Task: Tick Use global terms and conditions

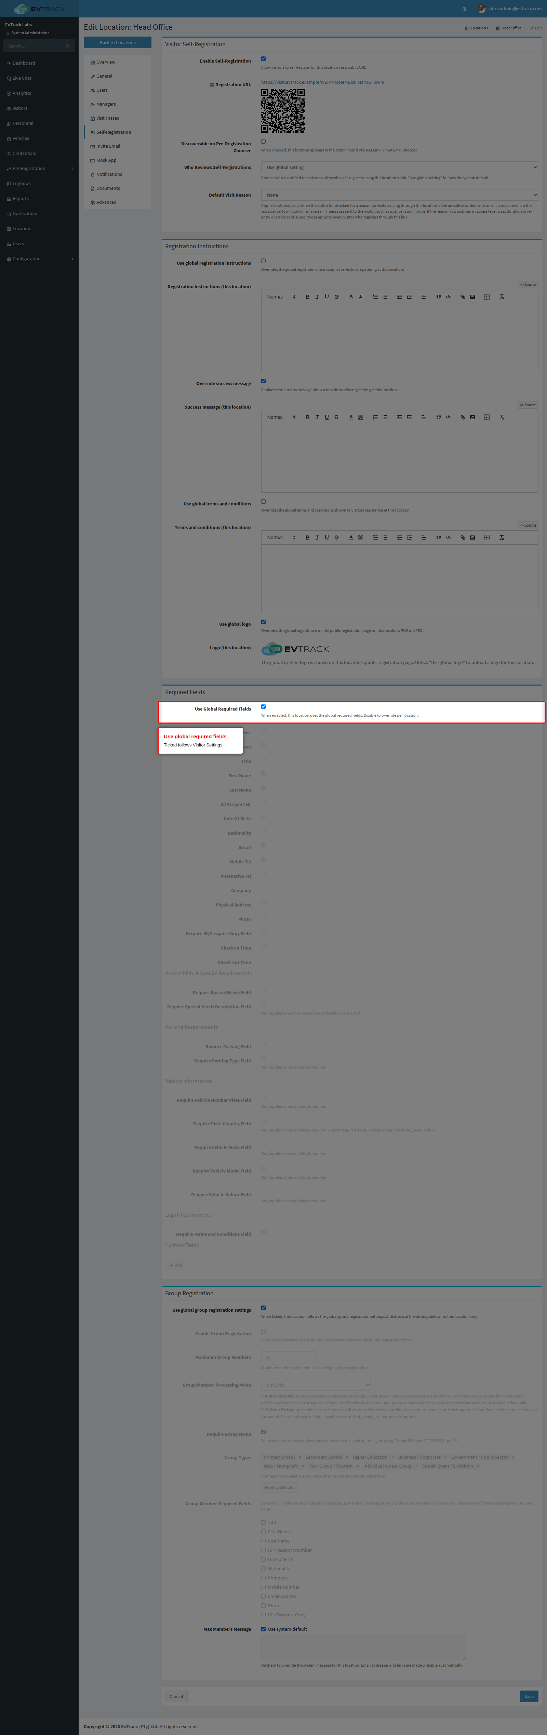Action: point(263,502)
